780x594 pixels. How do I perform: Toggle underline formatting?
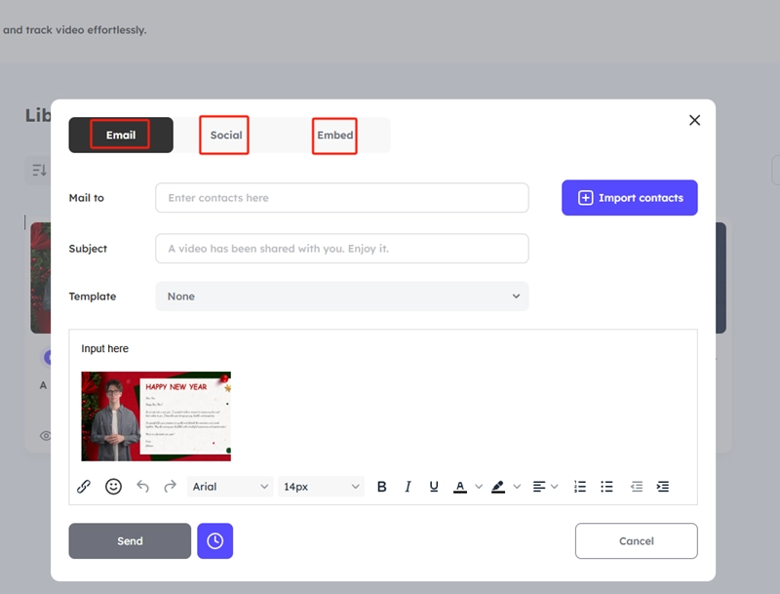click(x=434, y=487)
